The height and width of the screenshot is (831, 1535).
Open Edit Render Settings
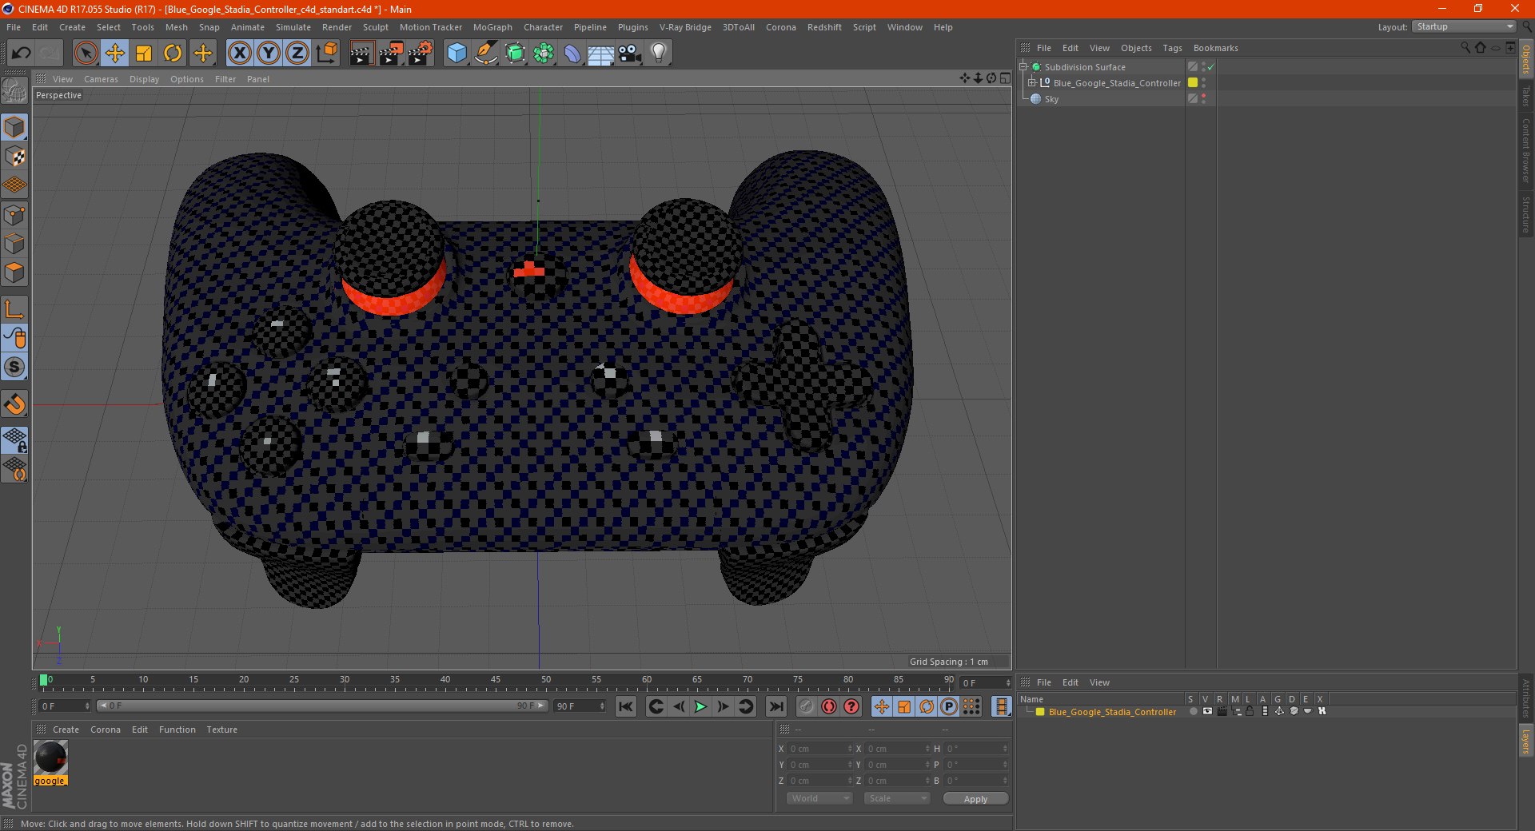pos(421,54)
